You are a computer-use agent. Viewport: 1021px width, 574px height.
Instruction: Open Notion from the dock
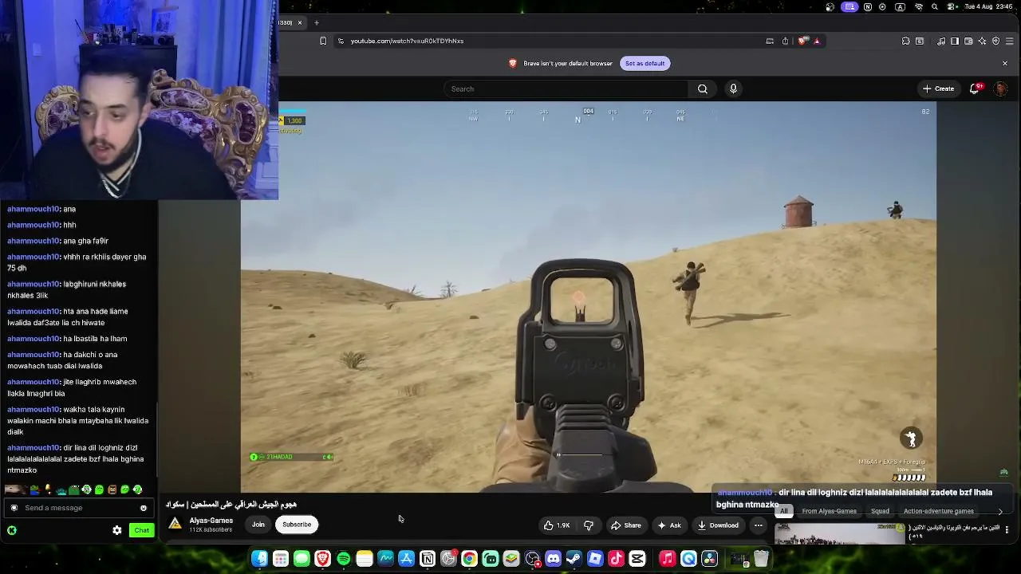point(428,559)
